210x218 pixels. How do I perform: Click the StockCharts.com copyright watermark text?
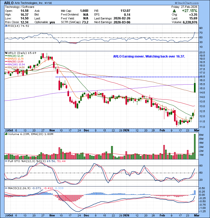click(x=187, y=3)
